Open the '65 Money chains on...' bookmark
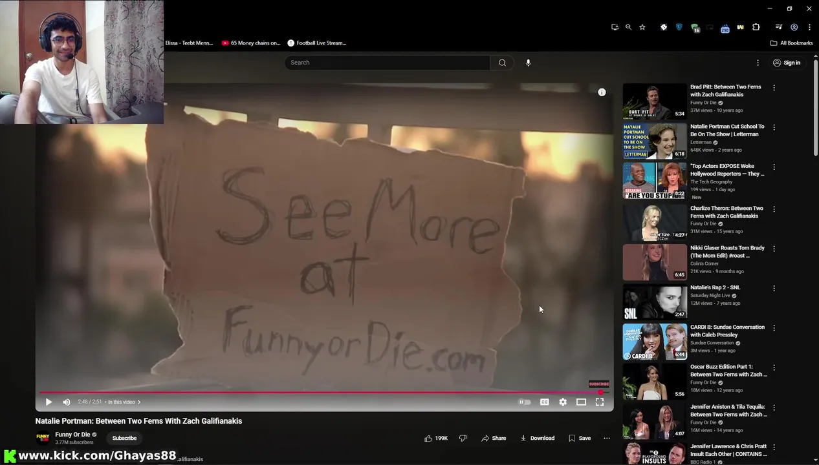 coord(251,43)
